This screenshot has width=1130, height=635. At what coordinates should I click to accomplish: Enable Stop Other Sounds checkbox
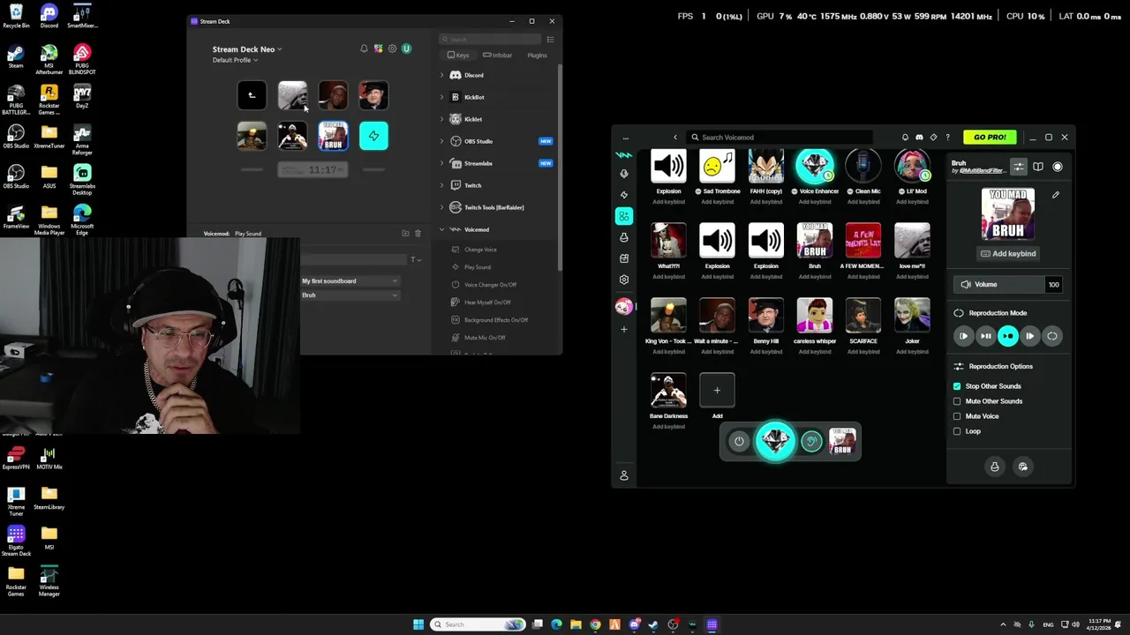coord(957,386)
